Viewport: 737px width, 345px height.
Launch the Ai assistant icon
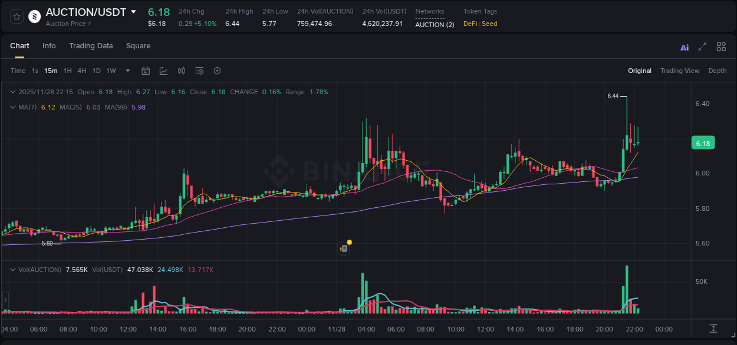[x=684, y=47]
